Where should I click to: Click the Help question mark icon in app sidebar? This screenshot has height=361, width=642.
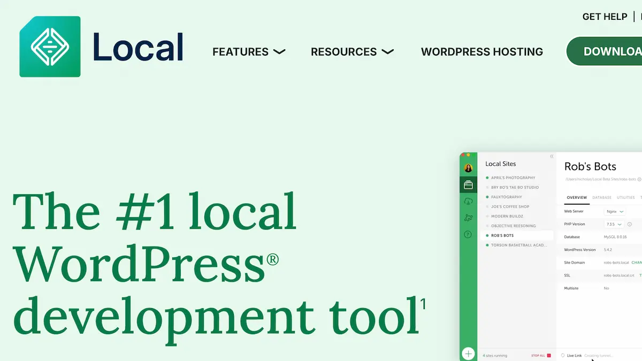click(x=468, y=234)
